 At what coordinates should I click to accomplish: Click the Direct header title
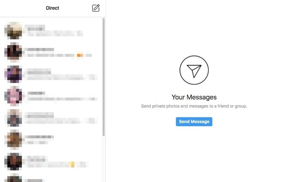(x=52, y=8)
